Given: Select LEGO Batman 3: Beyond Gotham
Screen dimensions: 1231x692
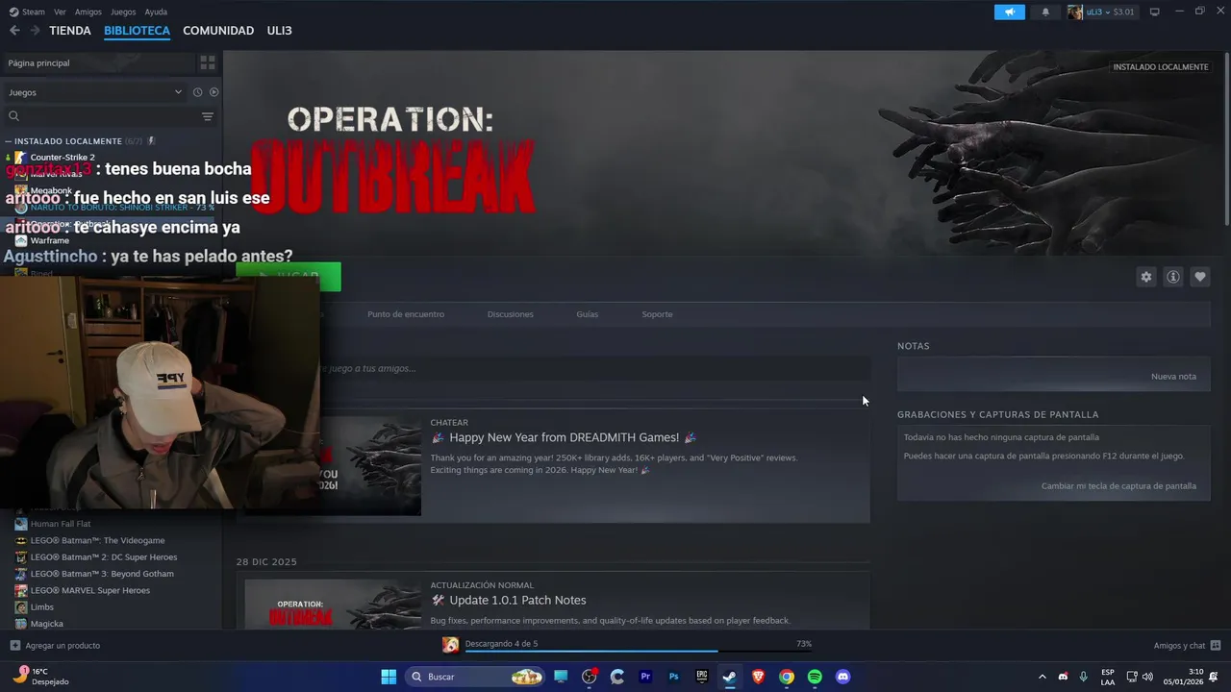Looking at the screenshot, I should pyautogui.click(x=102, y=574).
